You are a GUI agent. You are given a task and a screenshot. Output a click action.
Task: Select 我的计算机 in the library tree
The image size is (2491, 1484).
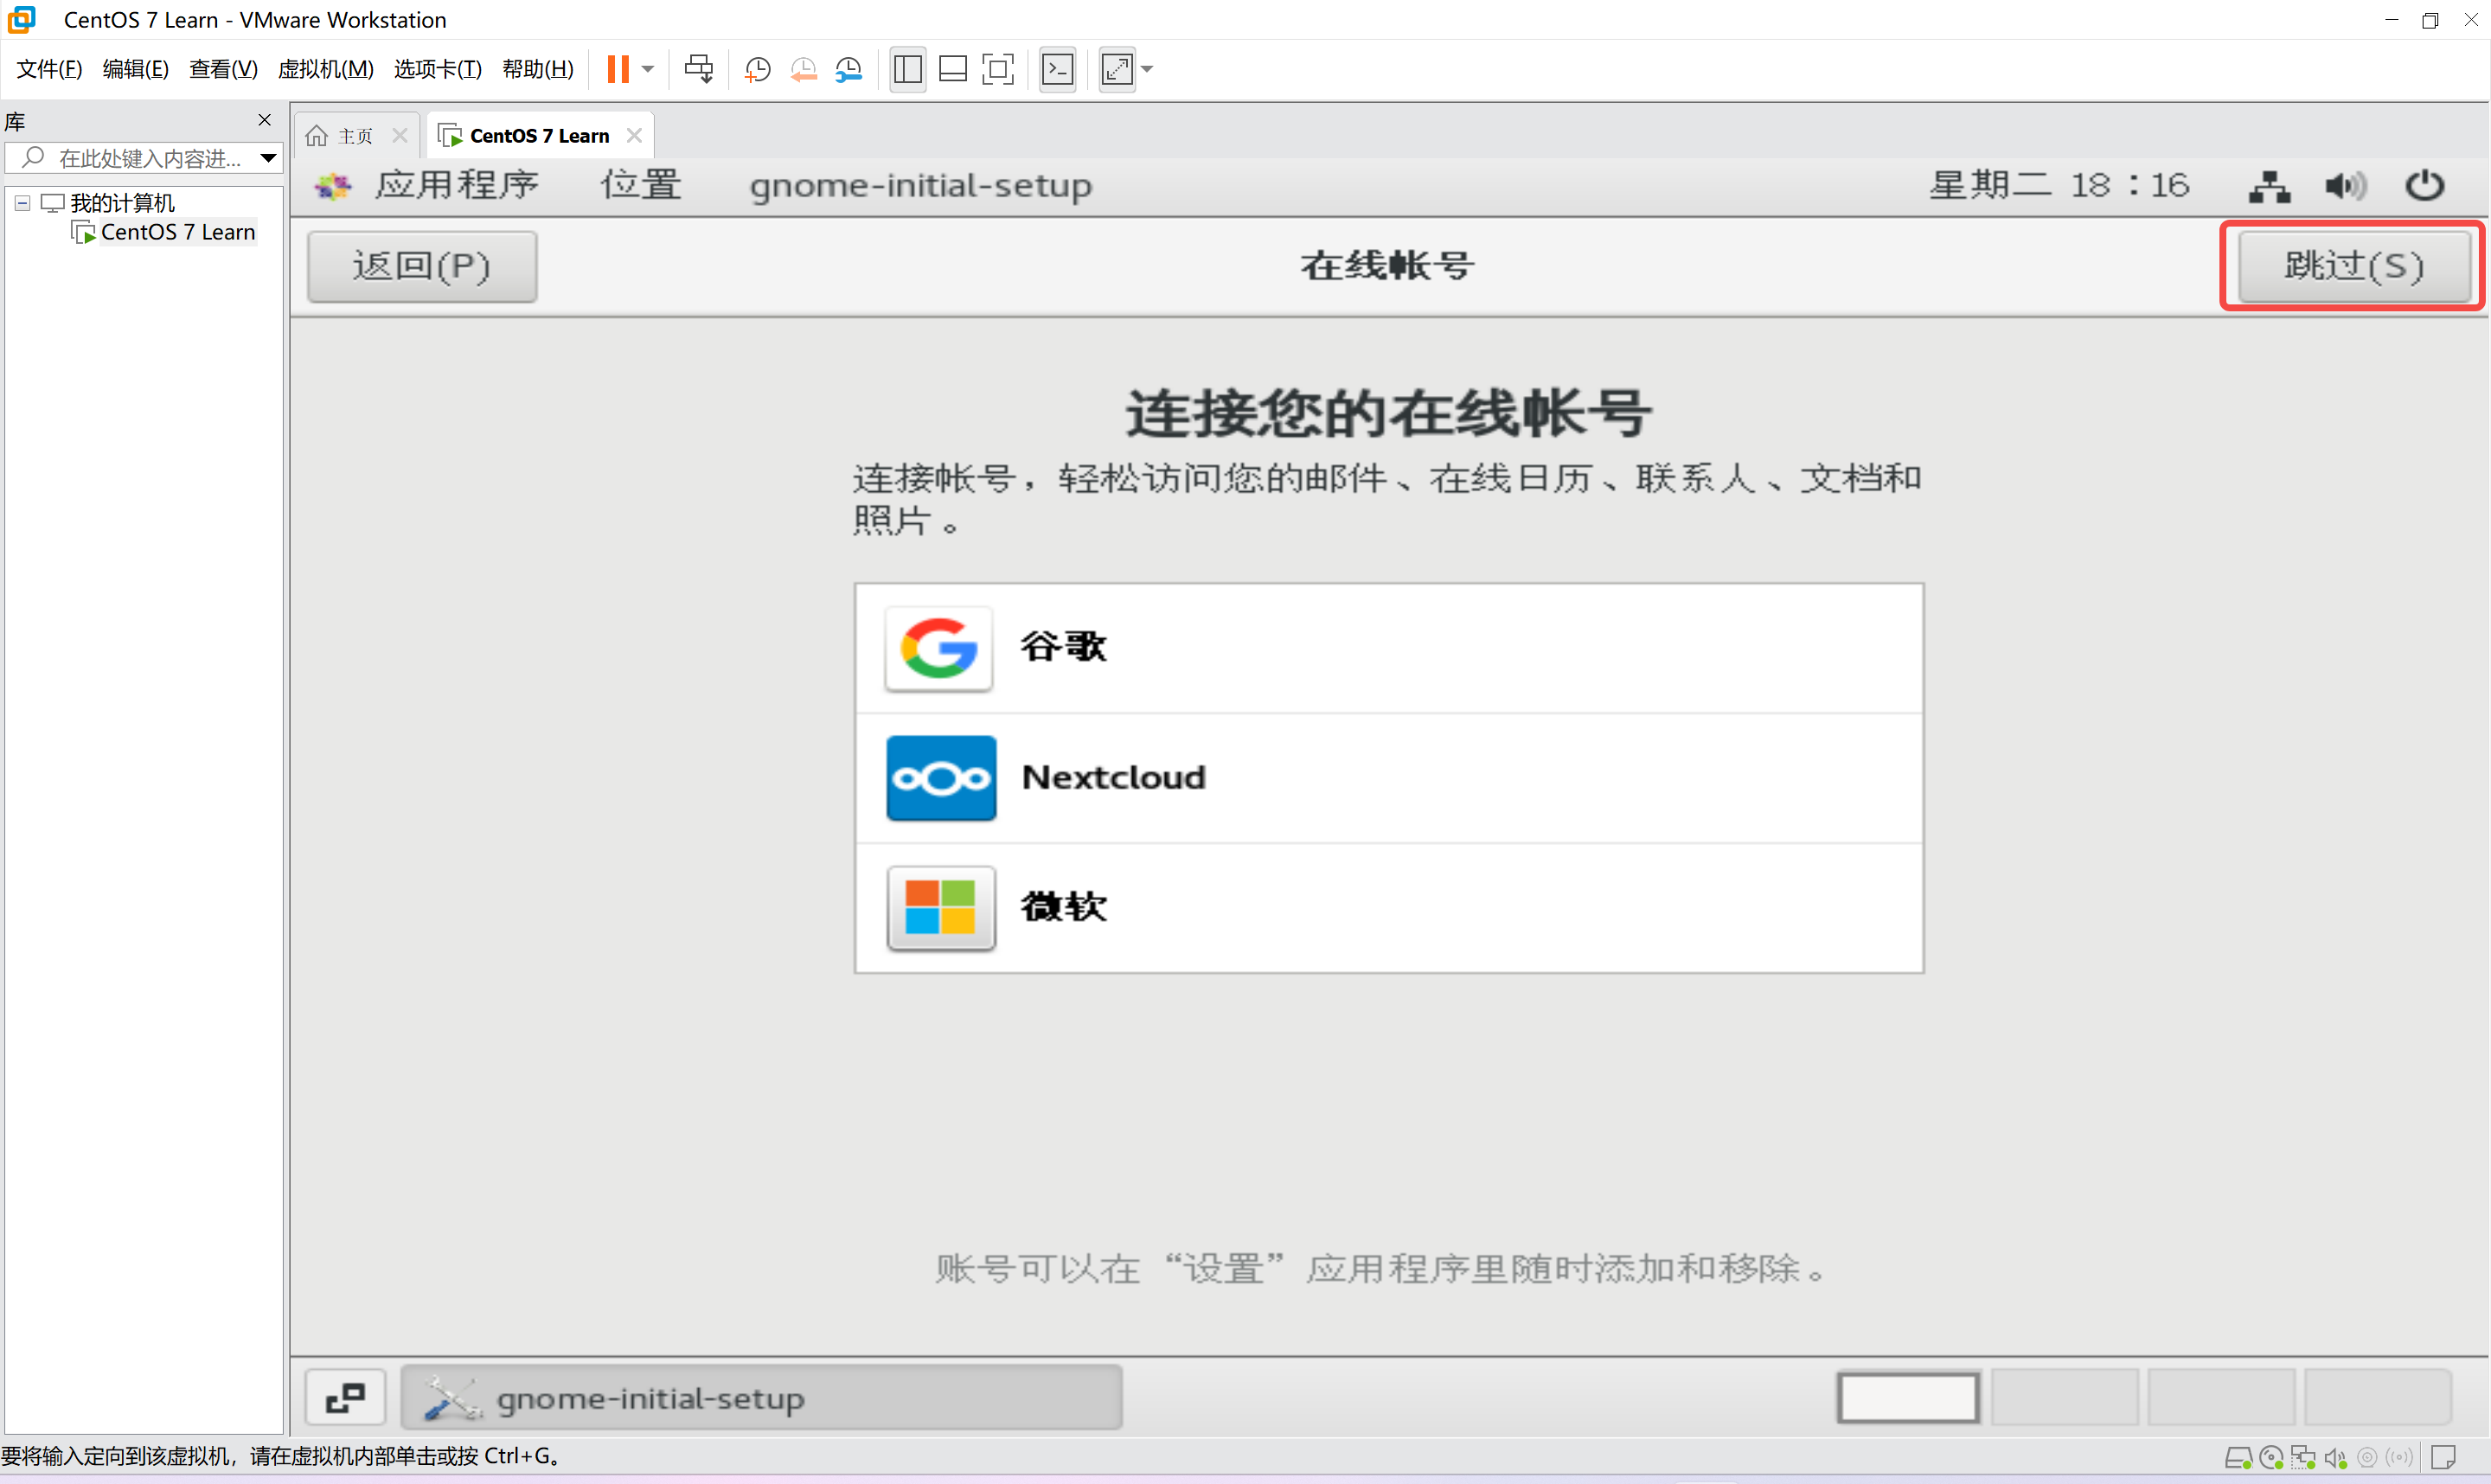click(122, 203)
